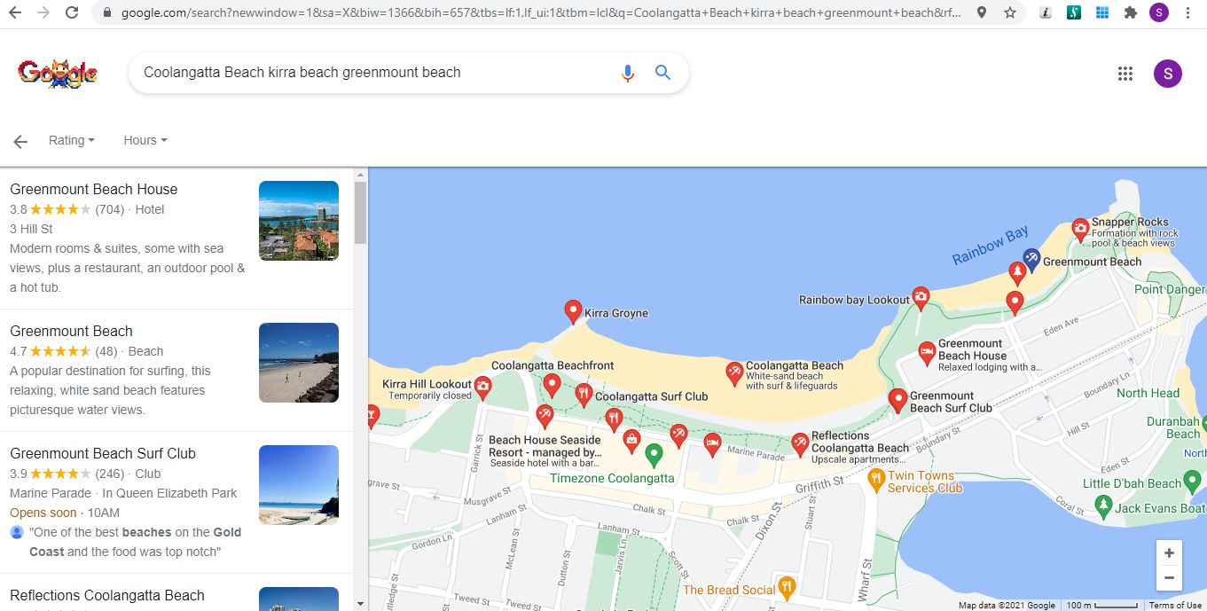Screen dimensions: 1207x611
Task: Select the blue Greenmount Beach pin
Action: [x=1031, y=260]
